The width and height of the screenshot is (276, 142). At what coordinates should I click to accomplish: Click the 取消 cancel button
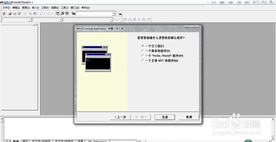189,117
